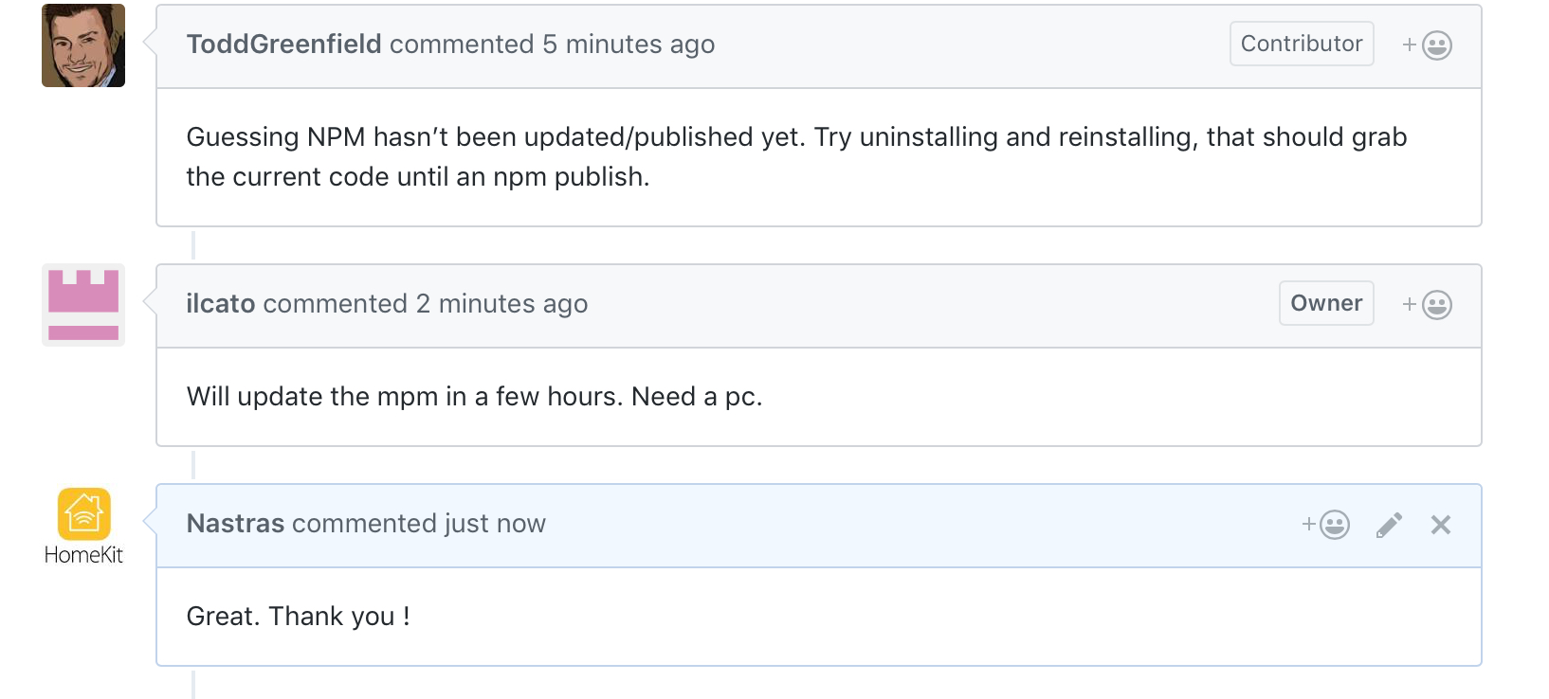Edit the Nastras comment with the pencil
Viewport: 1549px width, 699px height.
(x=1389, y=525)
